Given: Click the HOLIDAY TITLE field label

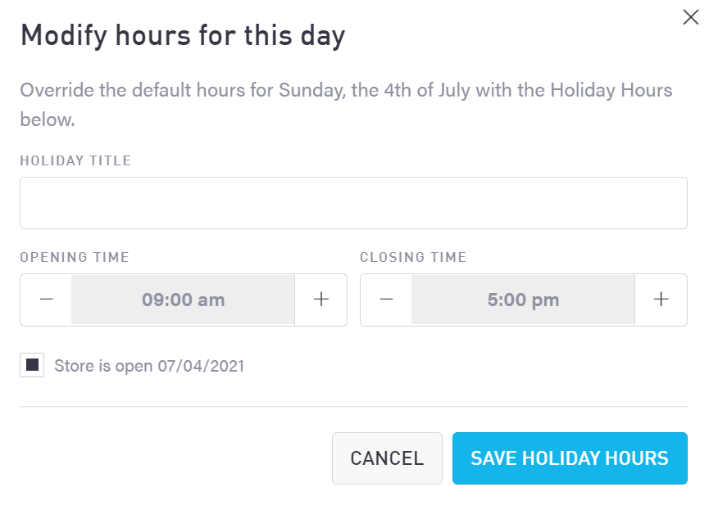Looking at the screenshot, I should coord(75,160).
